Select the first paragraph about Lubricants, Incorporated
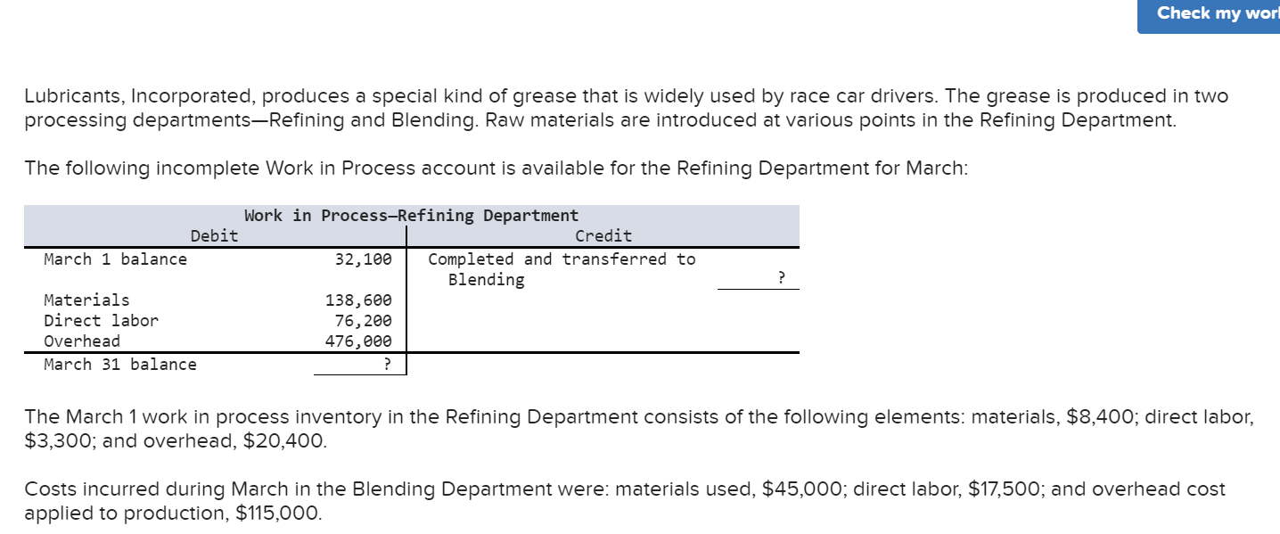This screenshot has height=534, width=1280. (624, 107)
